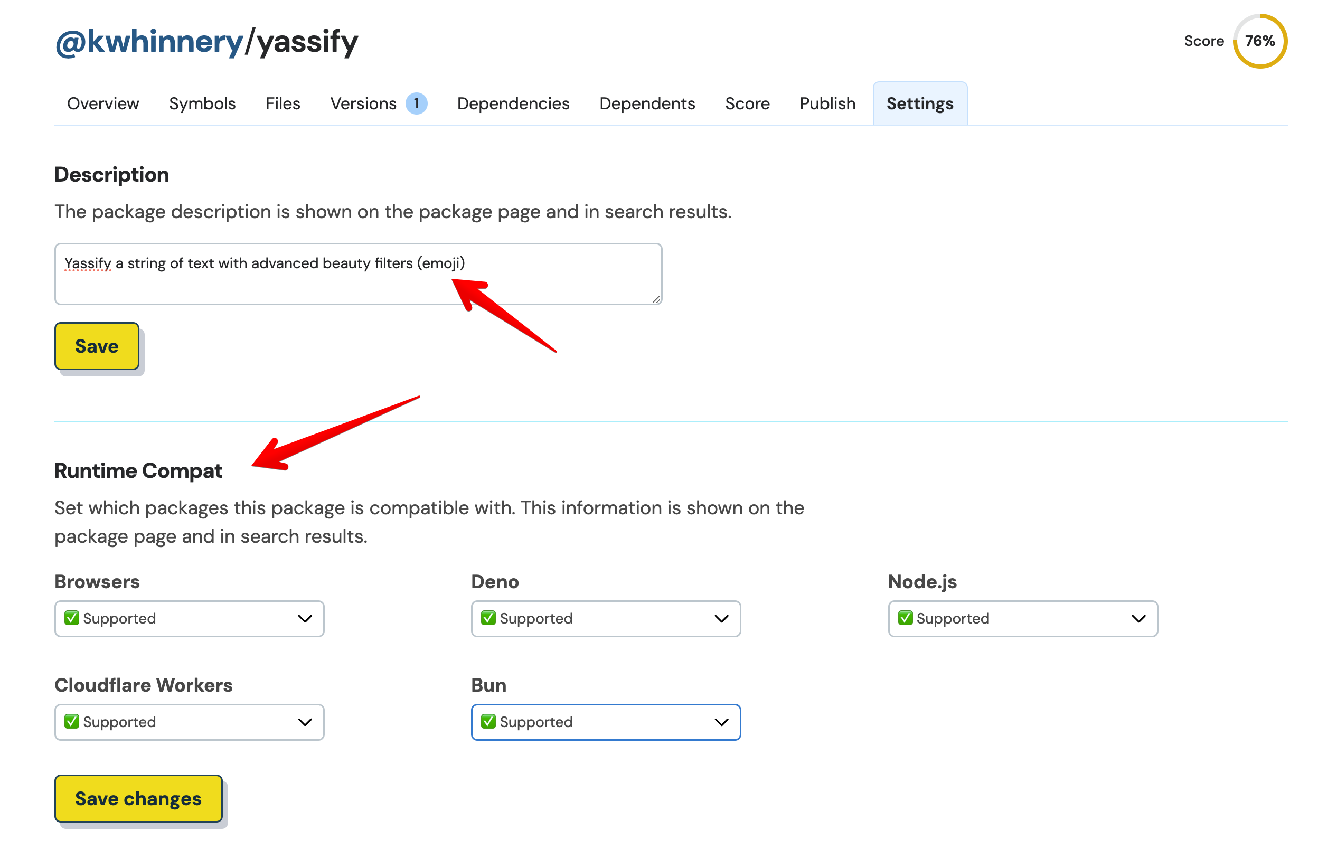Screen dimensions: 1318x849
Task: Click the green checkmark icon in Bun dropdown
Action: coord(488,722)
